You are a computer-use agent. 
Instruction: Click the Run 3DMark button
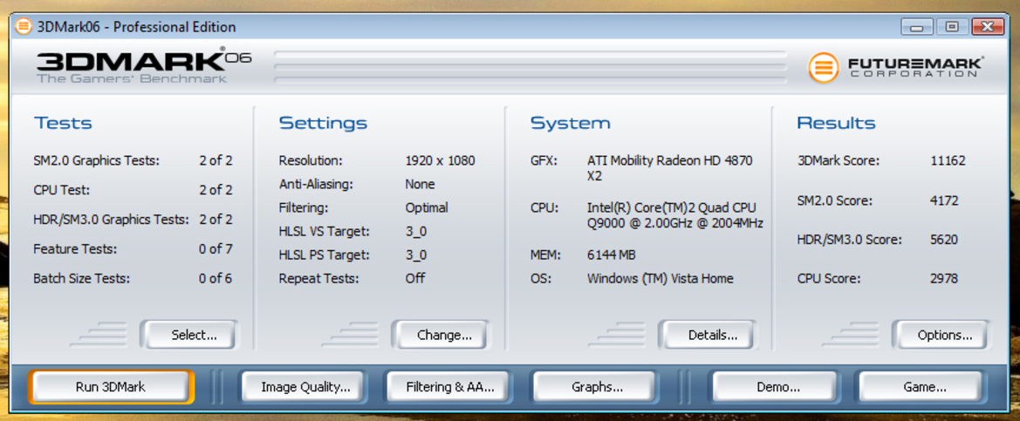111,387
